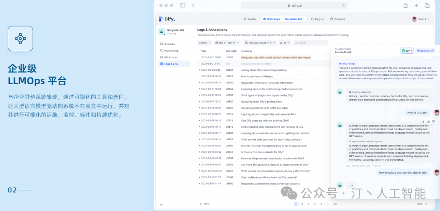Click end-user U1020 cell
Screen dimensions: 440x211
[229, 57]
